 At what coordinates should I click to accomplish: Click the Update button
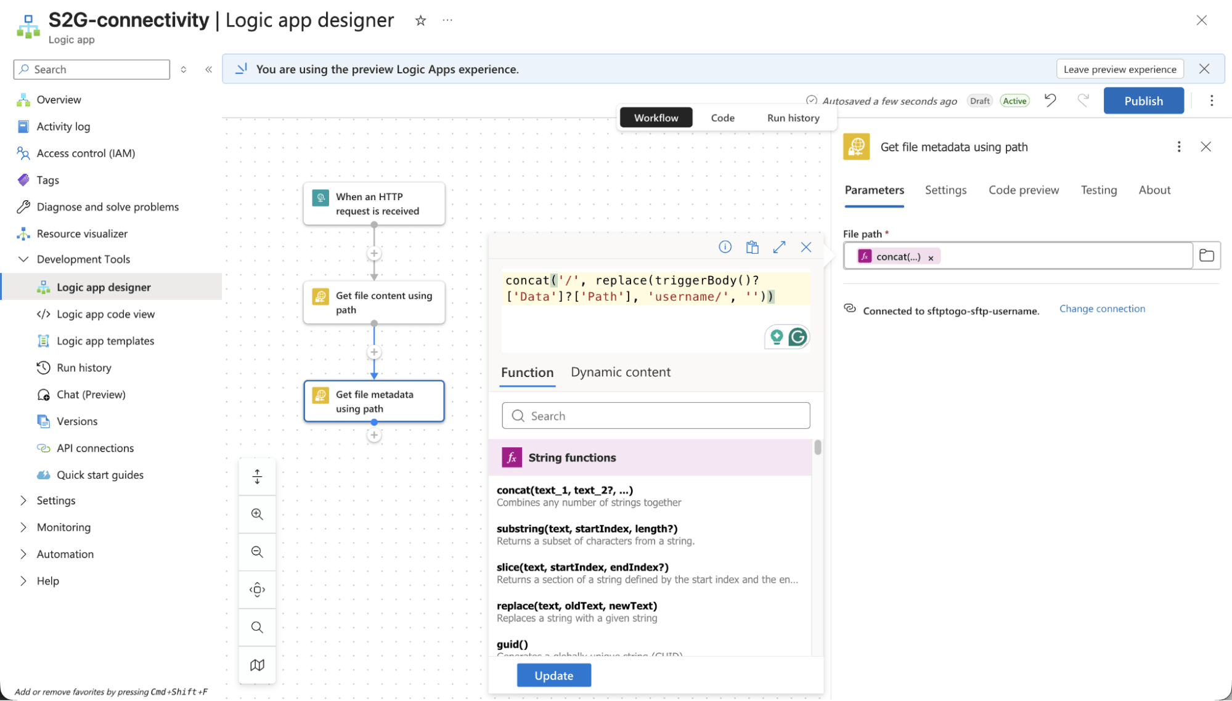coord(553,676)
